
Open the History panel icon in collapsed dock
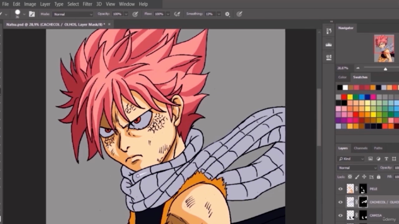click(329, 31)
